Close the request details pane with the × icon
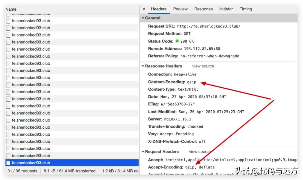 (144, 9)
